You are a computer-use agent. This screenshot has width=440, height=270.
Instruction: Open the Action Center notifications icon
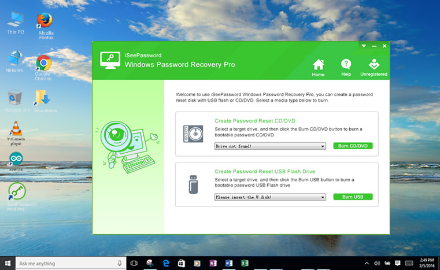(397, 263)
